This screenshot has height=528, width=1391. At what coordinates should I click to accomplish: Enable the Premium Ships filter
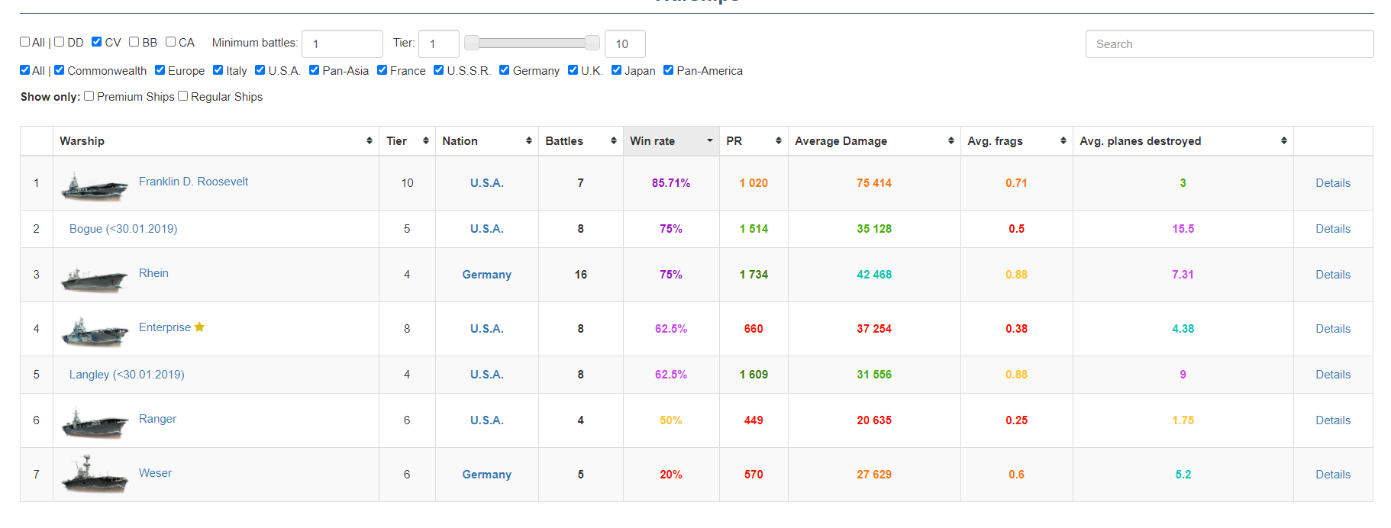coord(89,96)
